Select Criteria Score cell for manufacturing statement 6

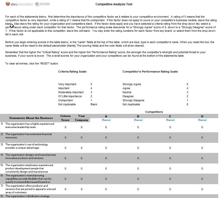(65, 179)
